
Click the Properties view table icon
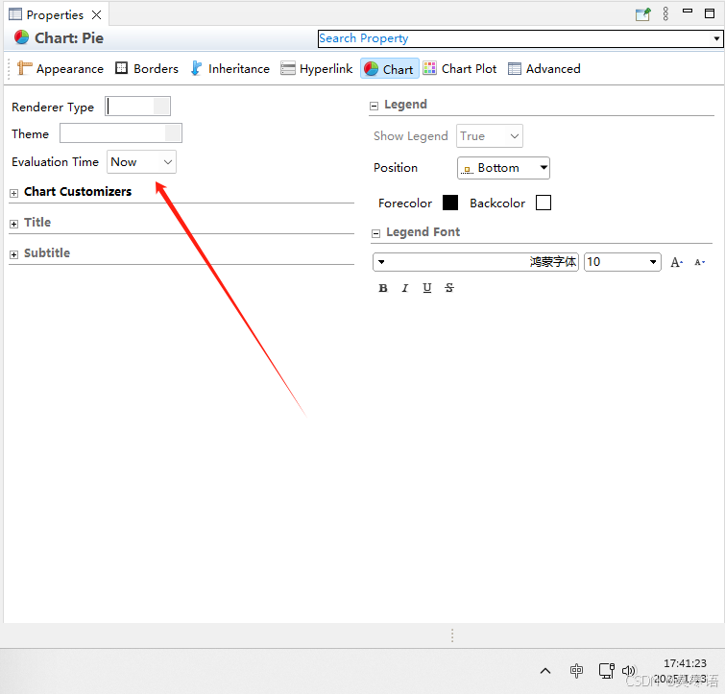[15, 14]
